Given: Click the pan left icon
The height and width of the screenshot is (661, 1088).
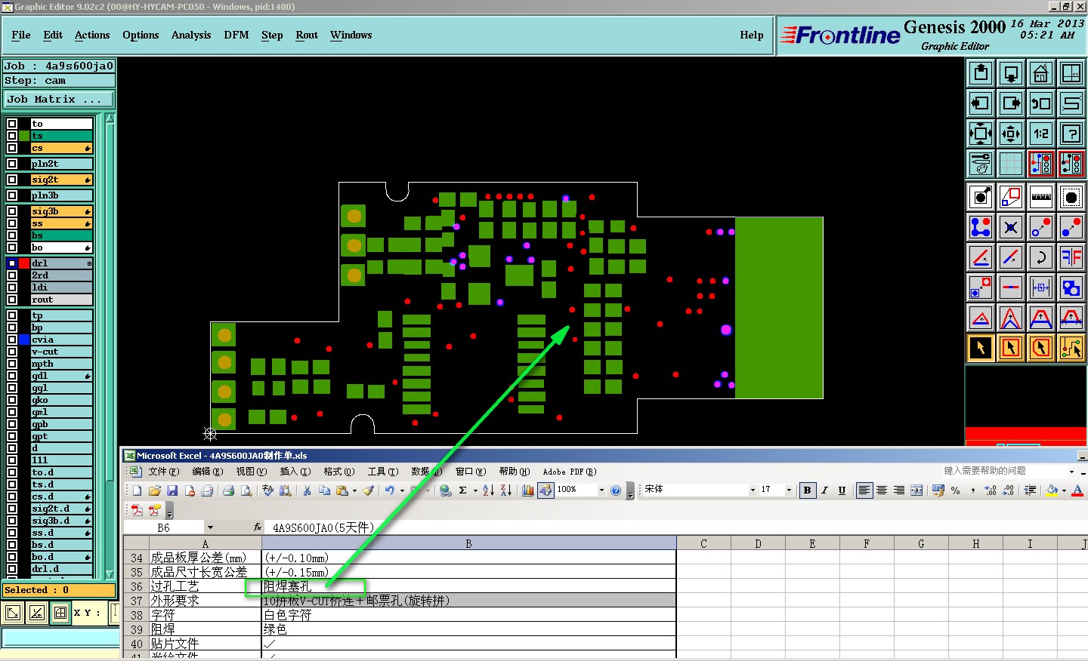Looking at the screenshot, I should [x=981, y=103].
